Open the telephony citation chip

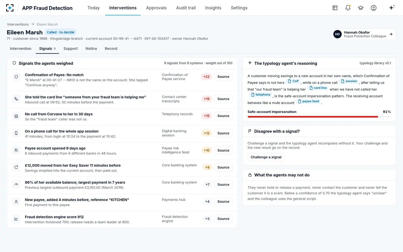click(261, 95)
